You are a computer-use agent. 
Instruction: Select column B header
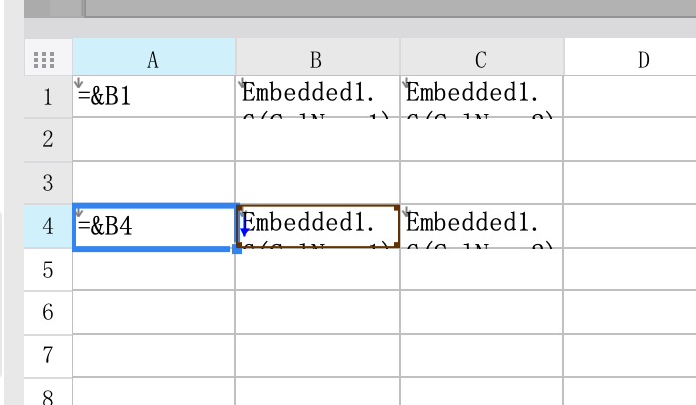[x=316, y=60]
